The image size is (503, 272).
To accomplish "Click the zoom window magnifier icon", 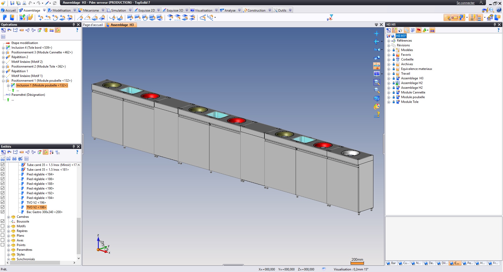I will point(377,82).
